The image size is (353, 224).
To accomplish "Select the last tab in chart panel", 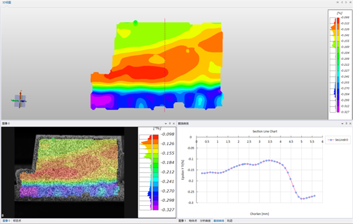I will pyautogui.click(x=229, y=221).
